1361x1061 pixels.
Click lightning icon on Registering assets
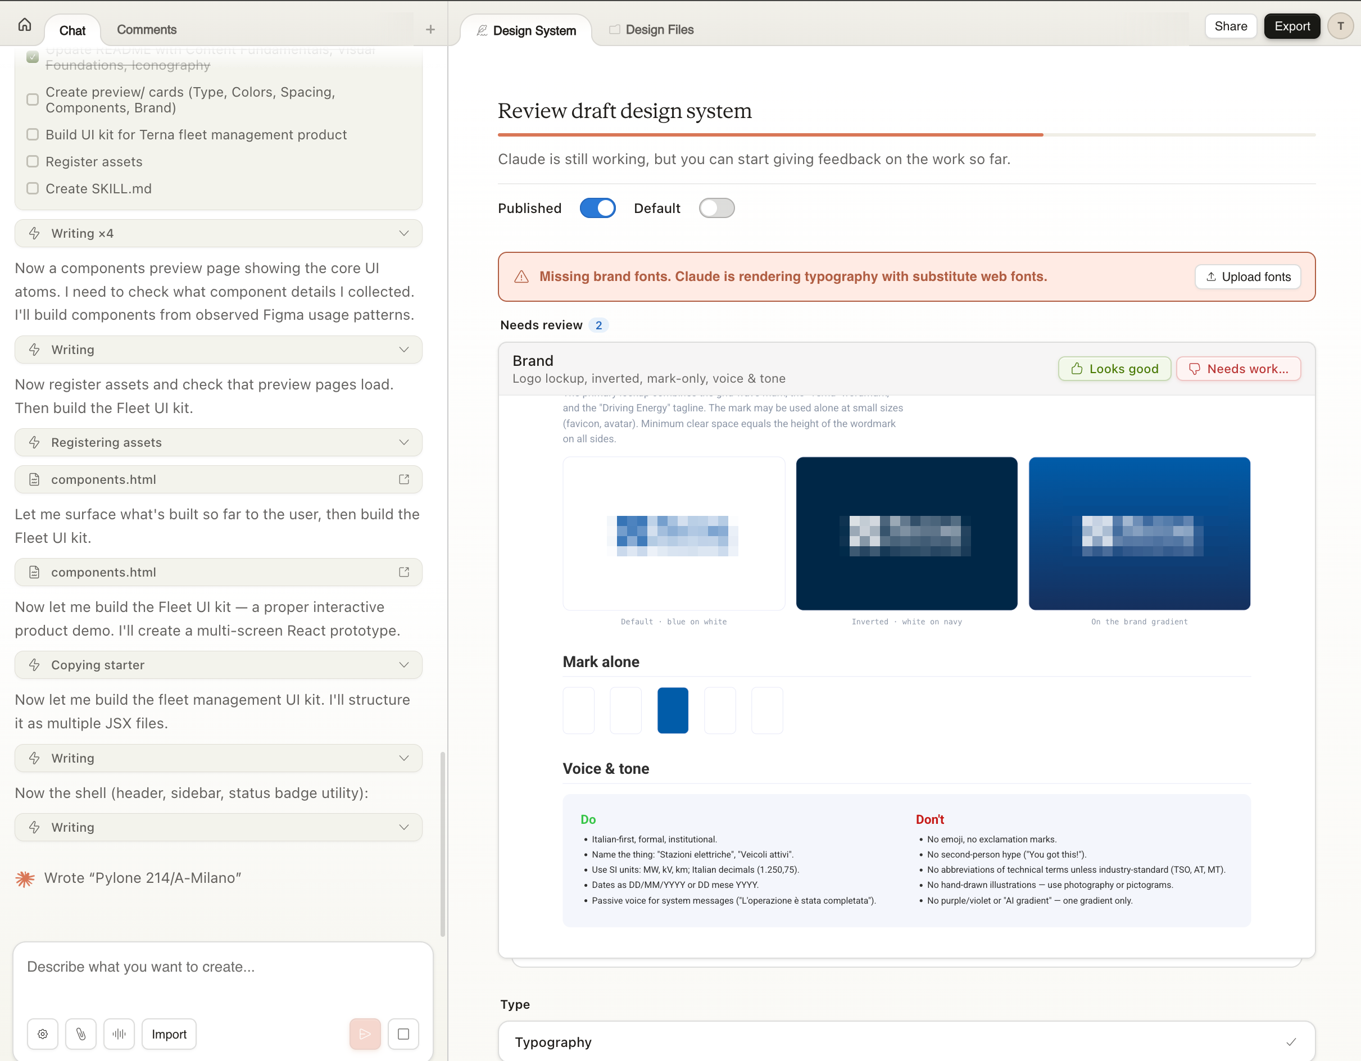click(x=34, y=442)
